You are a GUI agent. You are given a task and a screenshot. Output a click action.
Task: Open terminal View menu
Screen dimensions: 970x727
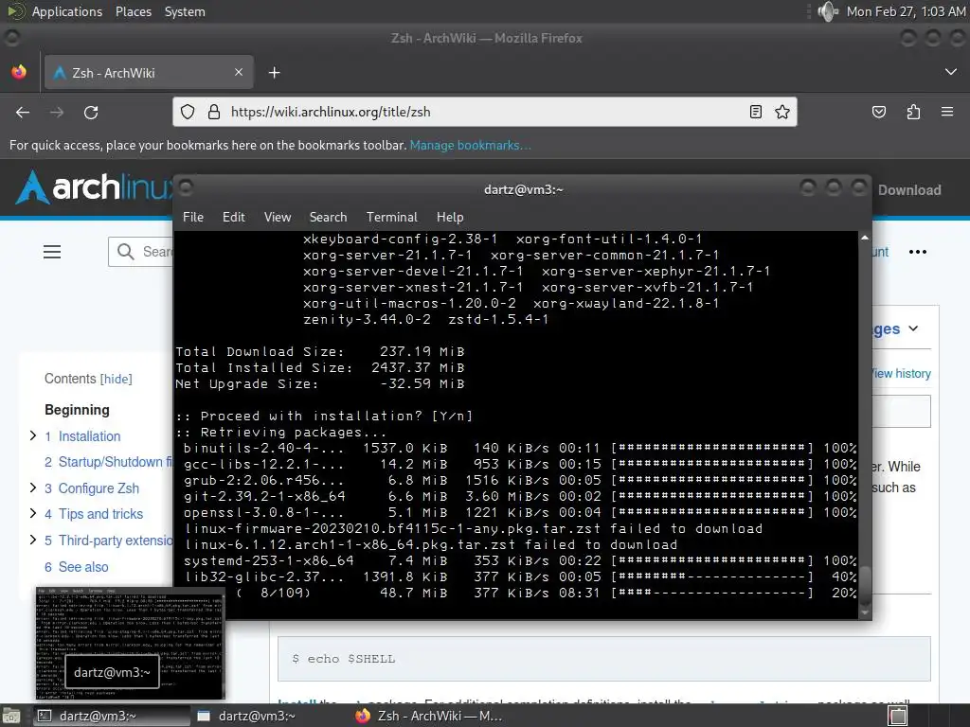coord(278,217)
